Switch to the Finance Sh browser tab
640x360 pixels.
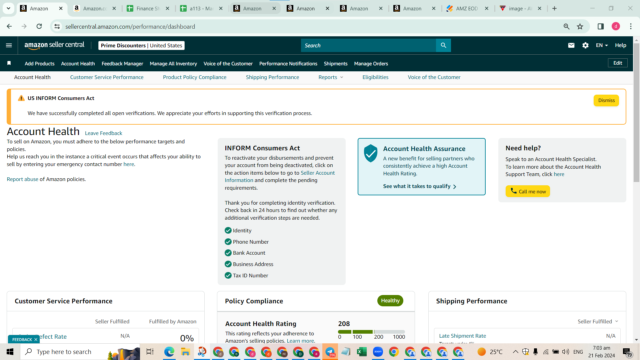[x=148, y=8]
